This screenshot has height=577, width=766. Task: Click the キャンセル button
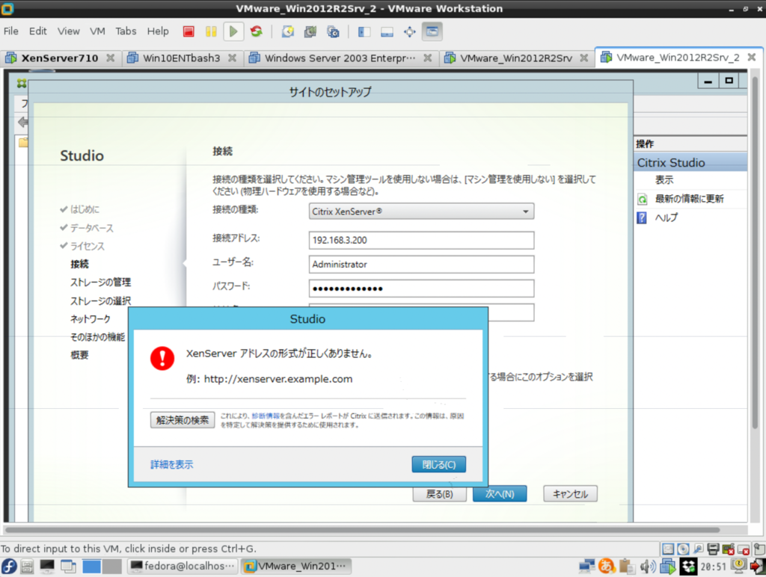click(570, 494)
